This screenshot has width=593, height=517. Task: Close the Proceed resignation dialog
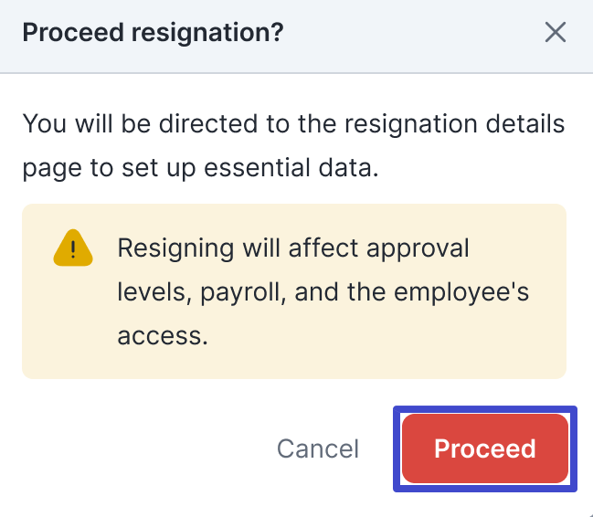555,33
